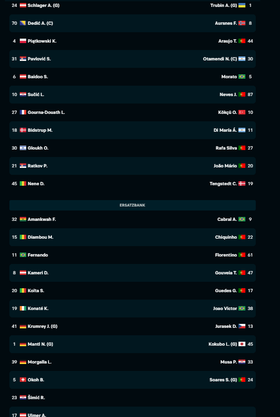The height and width of the screenshot is (417, 280).
Task: Open player Dedić A. (C)
Action: coord(40,23)
